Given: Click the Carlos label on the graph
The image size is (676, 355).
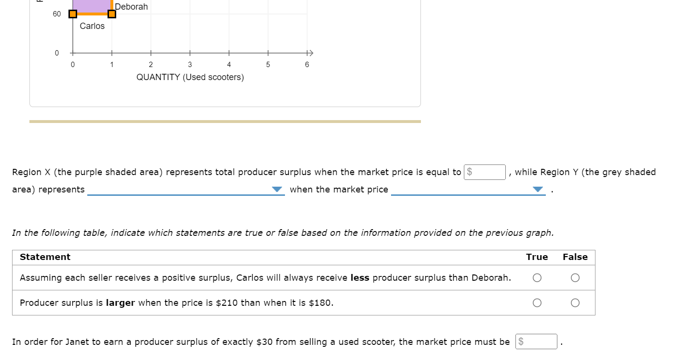Looking at the screenshot, I should [x=92, y=26].
